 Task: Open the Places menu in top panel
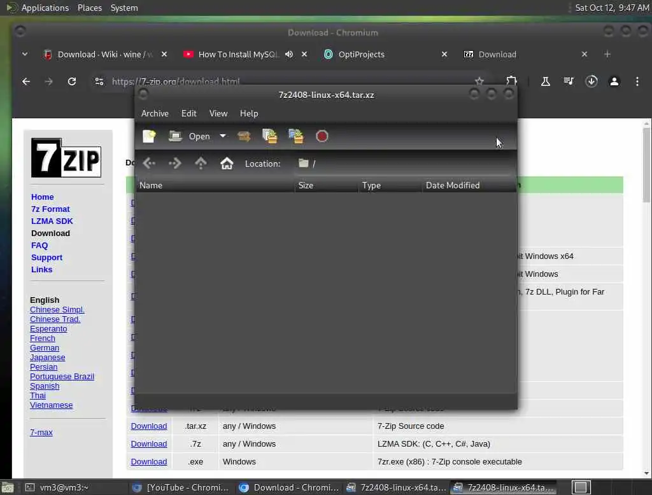click(90, 8)
